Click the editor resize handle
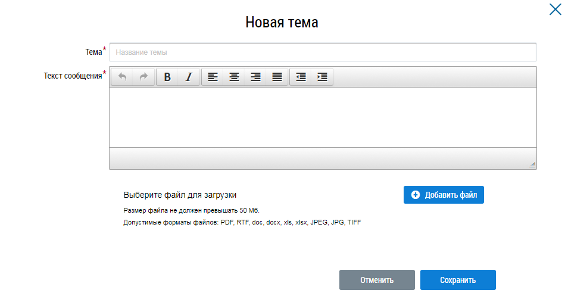This screenshot has height=296, width=565. tap(532, 165)
